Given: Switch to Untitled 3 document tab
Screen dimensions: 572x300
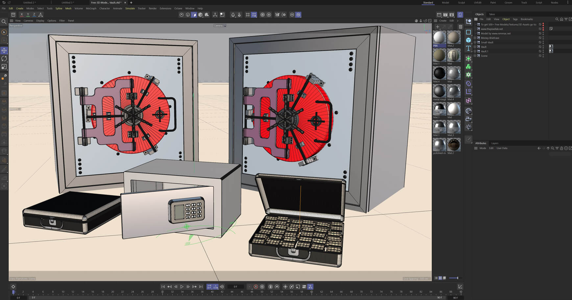Looking at the screenshot, I should point(68,3).
